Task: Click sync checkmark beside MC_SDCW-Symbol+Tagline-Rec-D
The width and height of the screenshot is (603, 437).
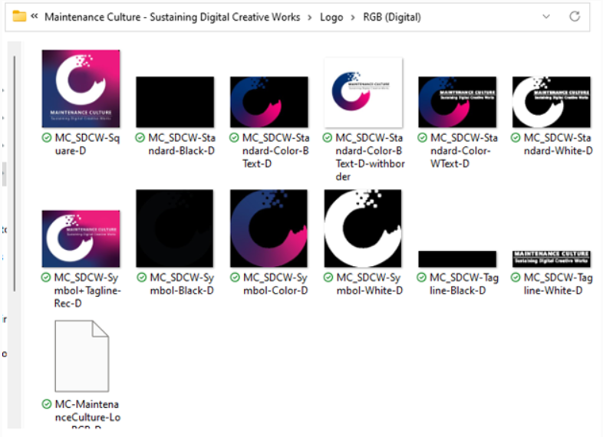Action: click(x=46, y=277)
